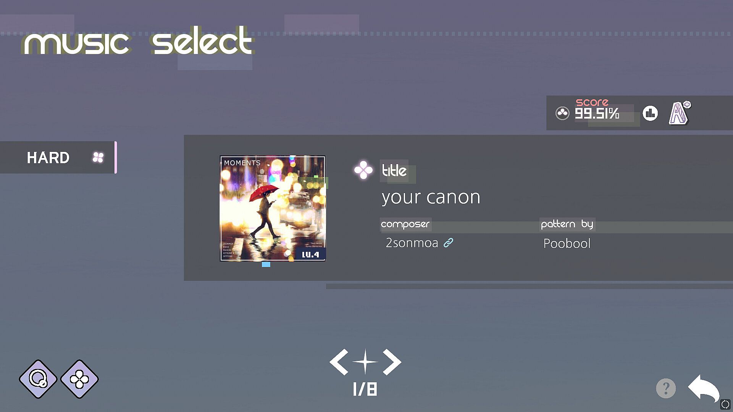Screen dimensions: 733x412
Task: Open the clover diamond options icon
Action: click(x=79, y=379)
